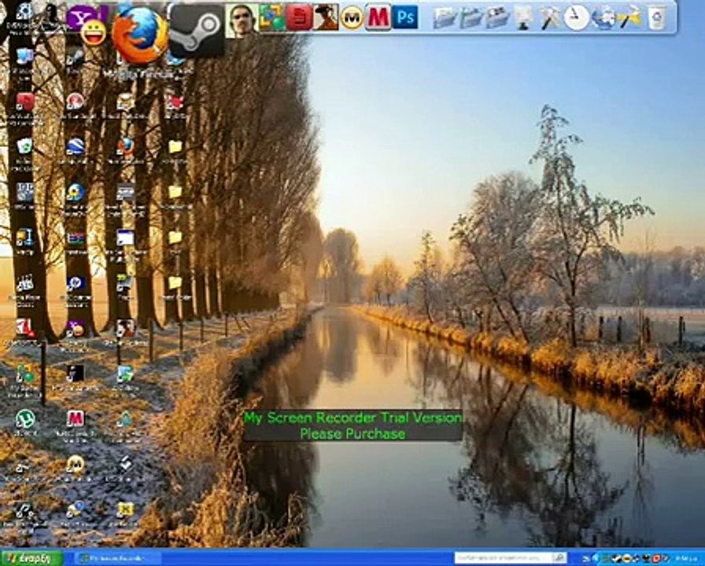The image size is (705, 566).
Task: Open Yahoo Messenger from the top dock
Action: point(87,24)
